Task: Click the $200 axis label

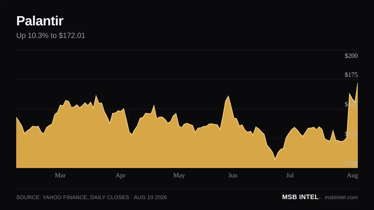Action: pos(351,56)
